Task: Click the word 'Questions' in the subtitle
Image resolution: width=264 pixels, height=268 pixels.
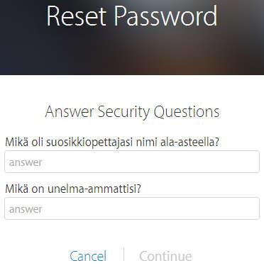Action: click(x=187, y=111)
